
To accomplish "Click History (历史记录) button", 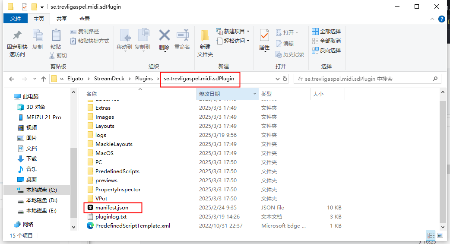I will tap(290, 54).
